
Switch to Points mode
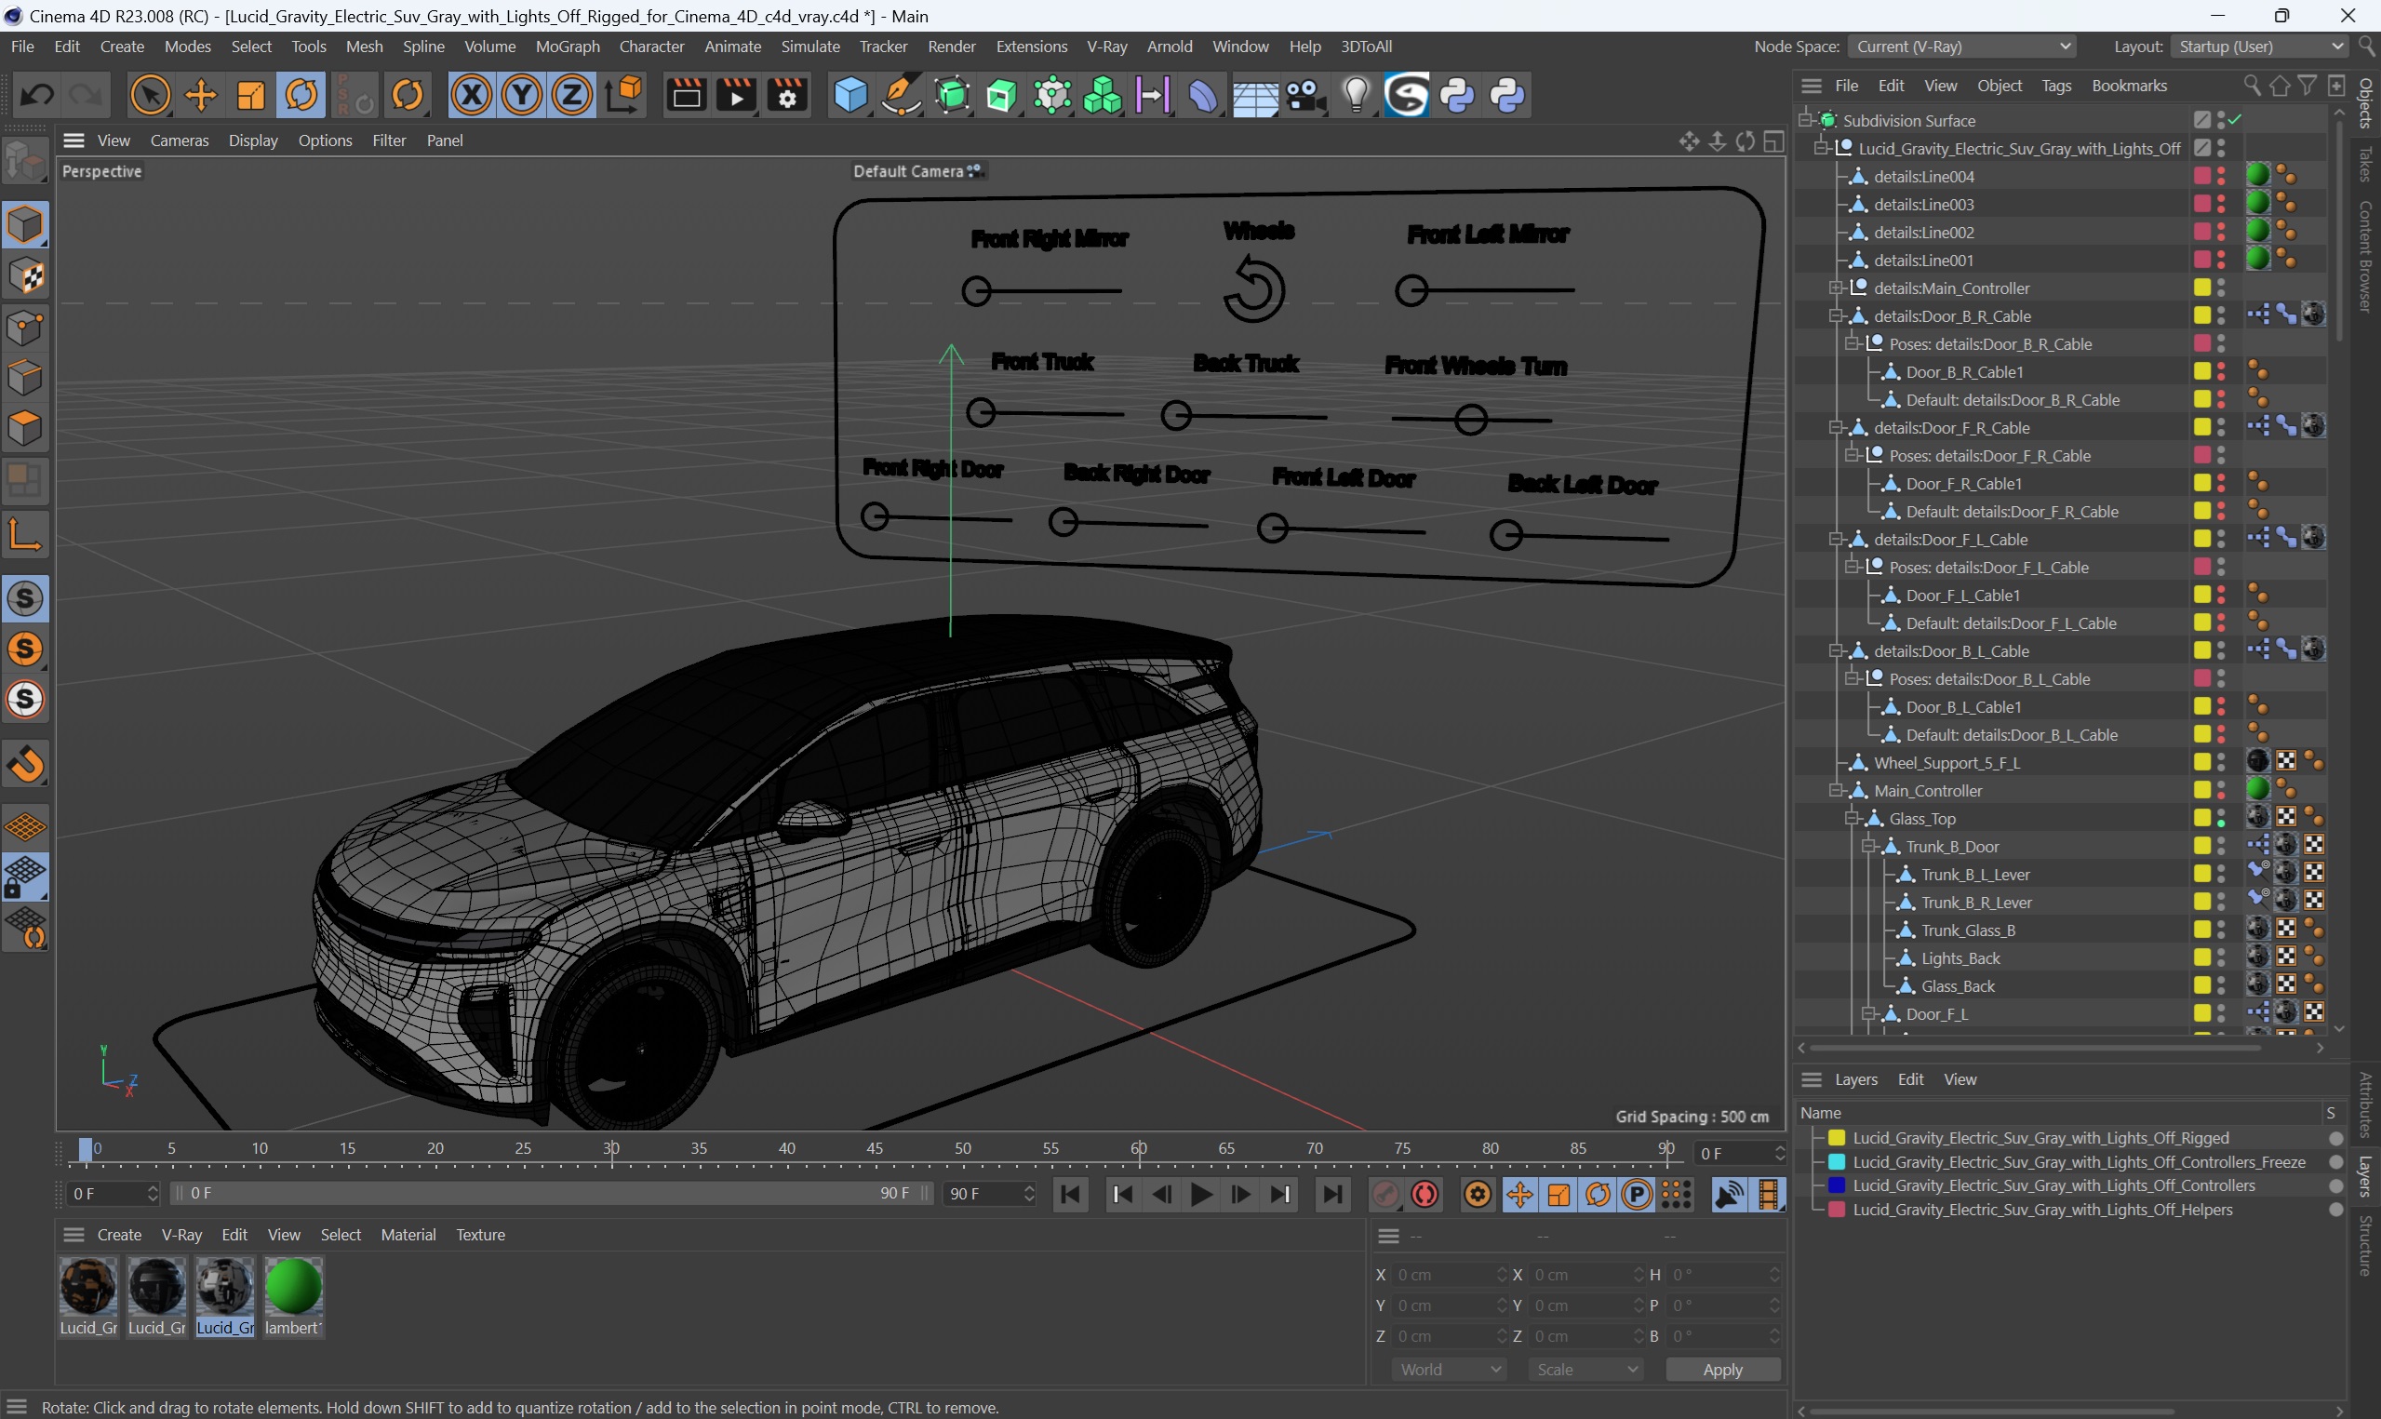click(26, 328)
